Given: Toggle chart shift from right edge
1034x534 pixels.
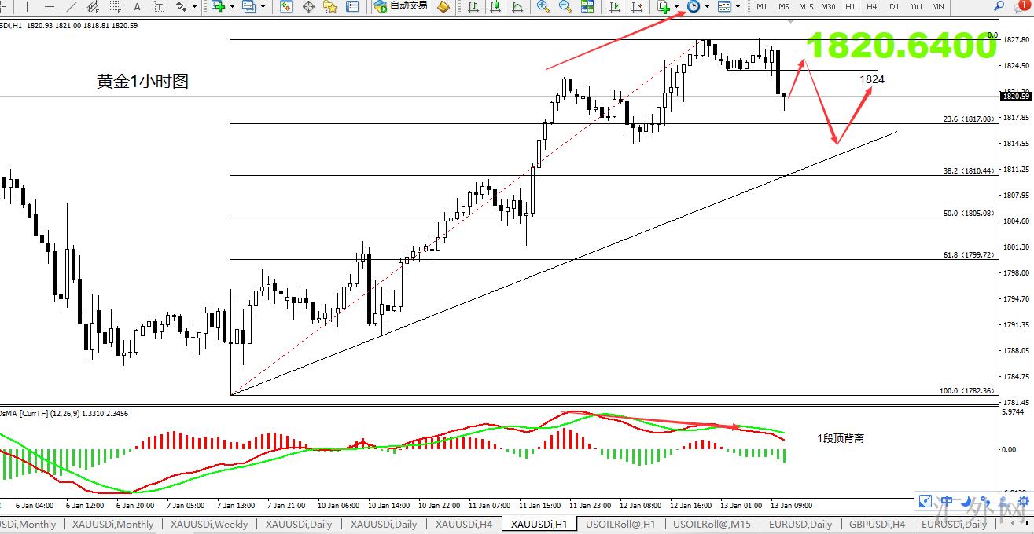Looking at the screenshot, I should [636, 6].
